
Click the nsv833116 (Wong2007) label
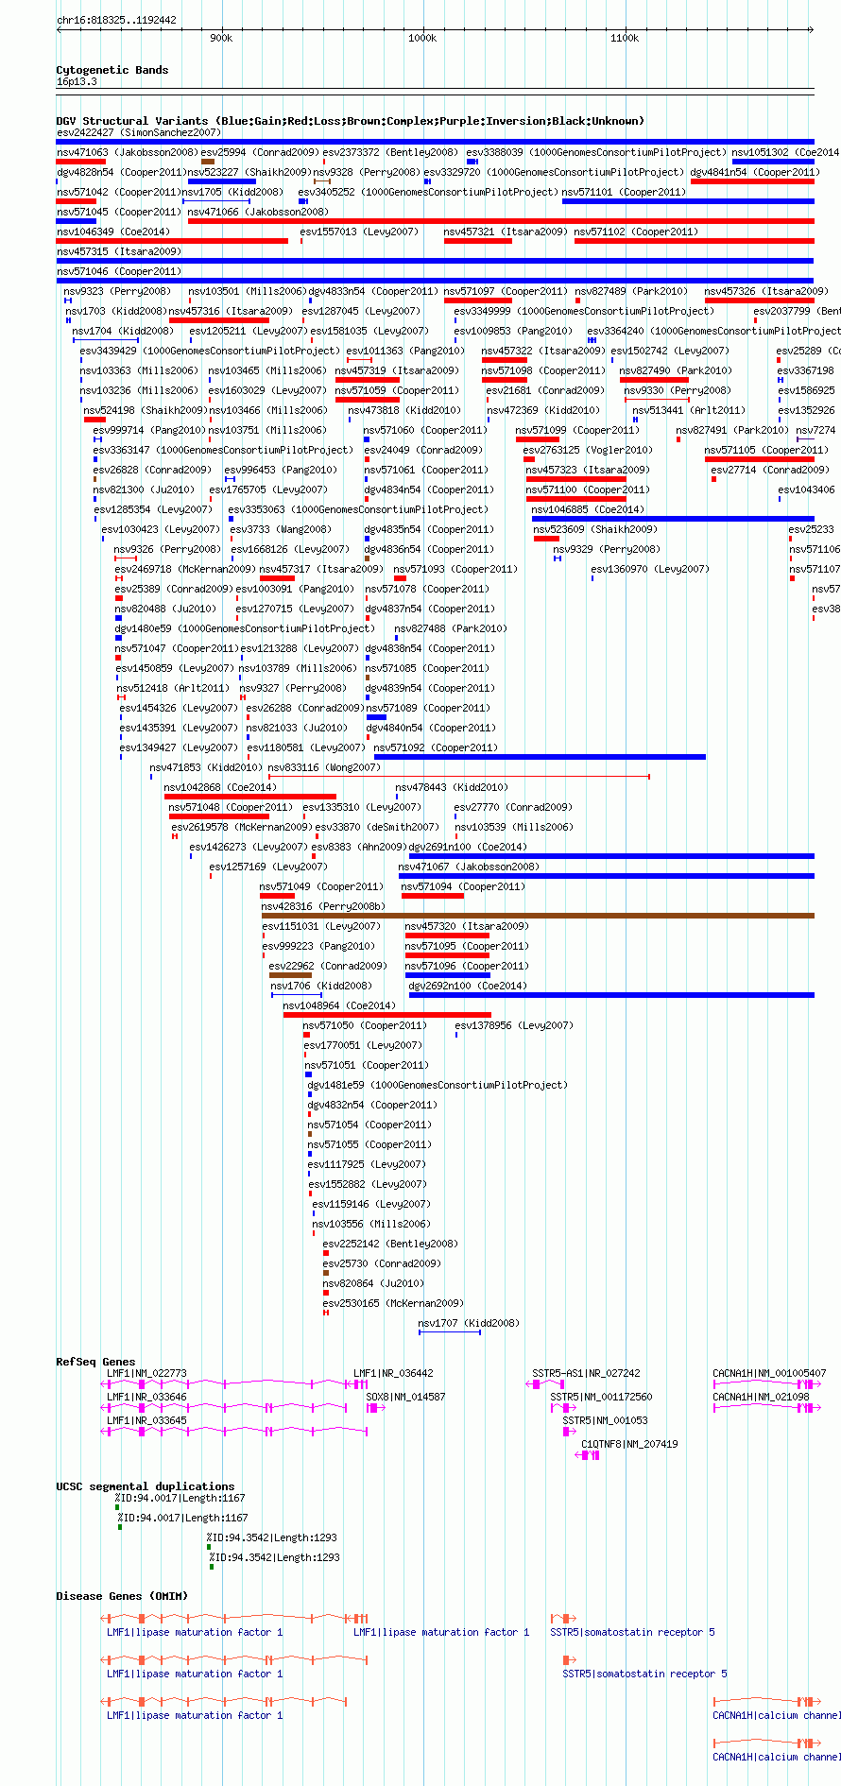point(324,767)
